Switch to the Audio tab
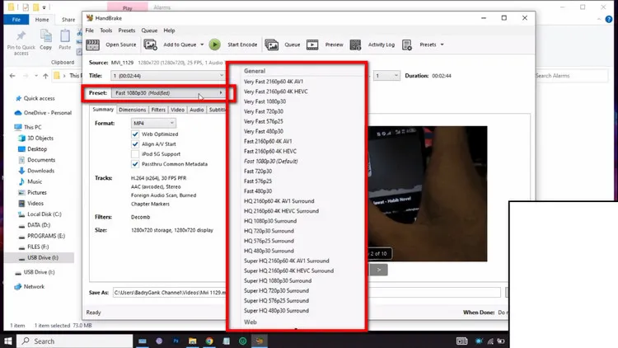618x348 pixels. point(197,110)
